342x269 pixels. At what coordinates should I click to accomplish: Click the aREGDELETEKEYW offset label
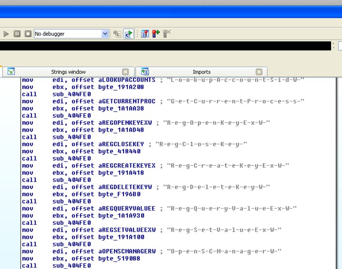(125, 187)
